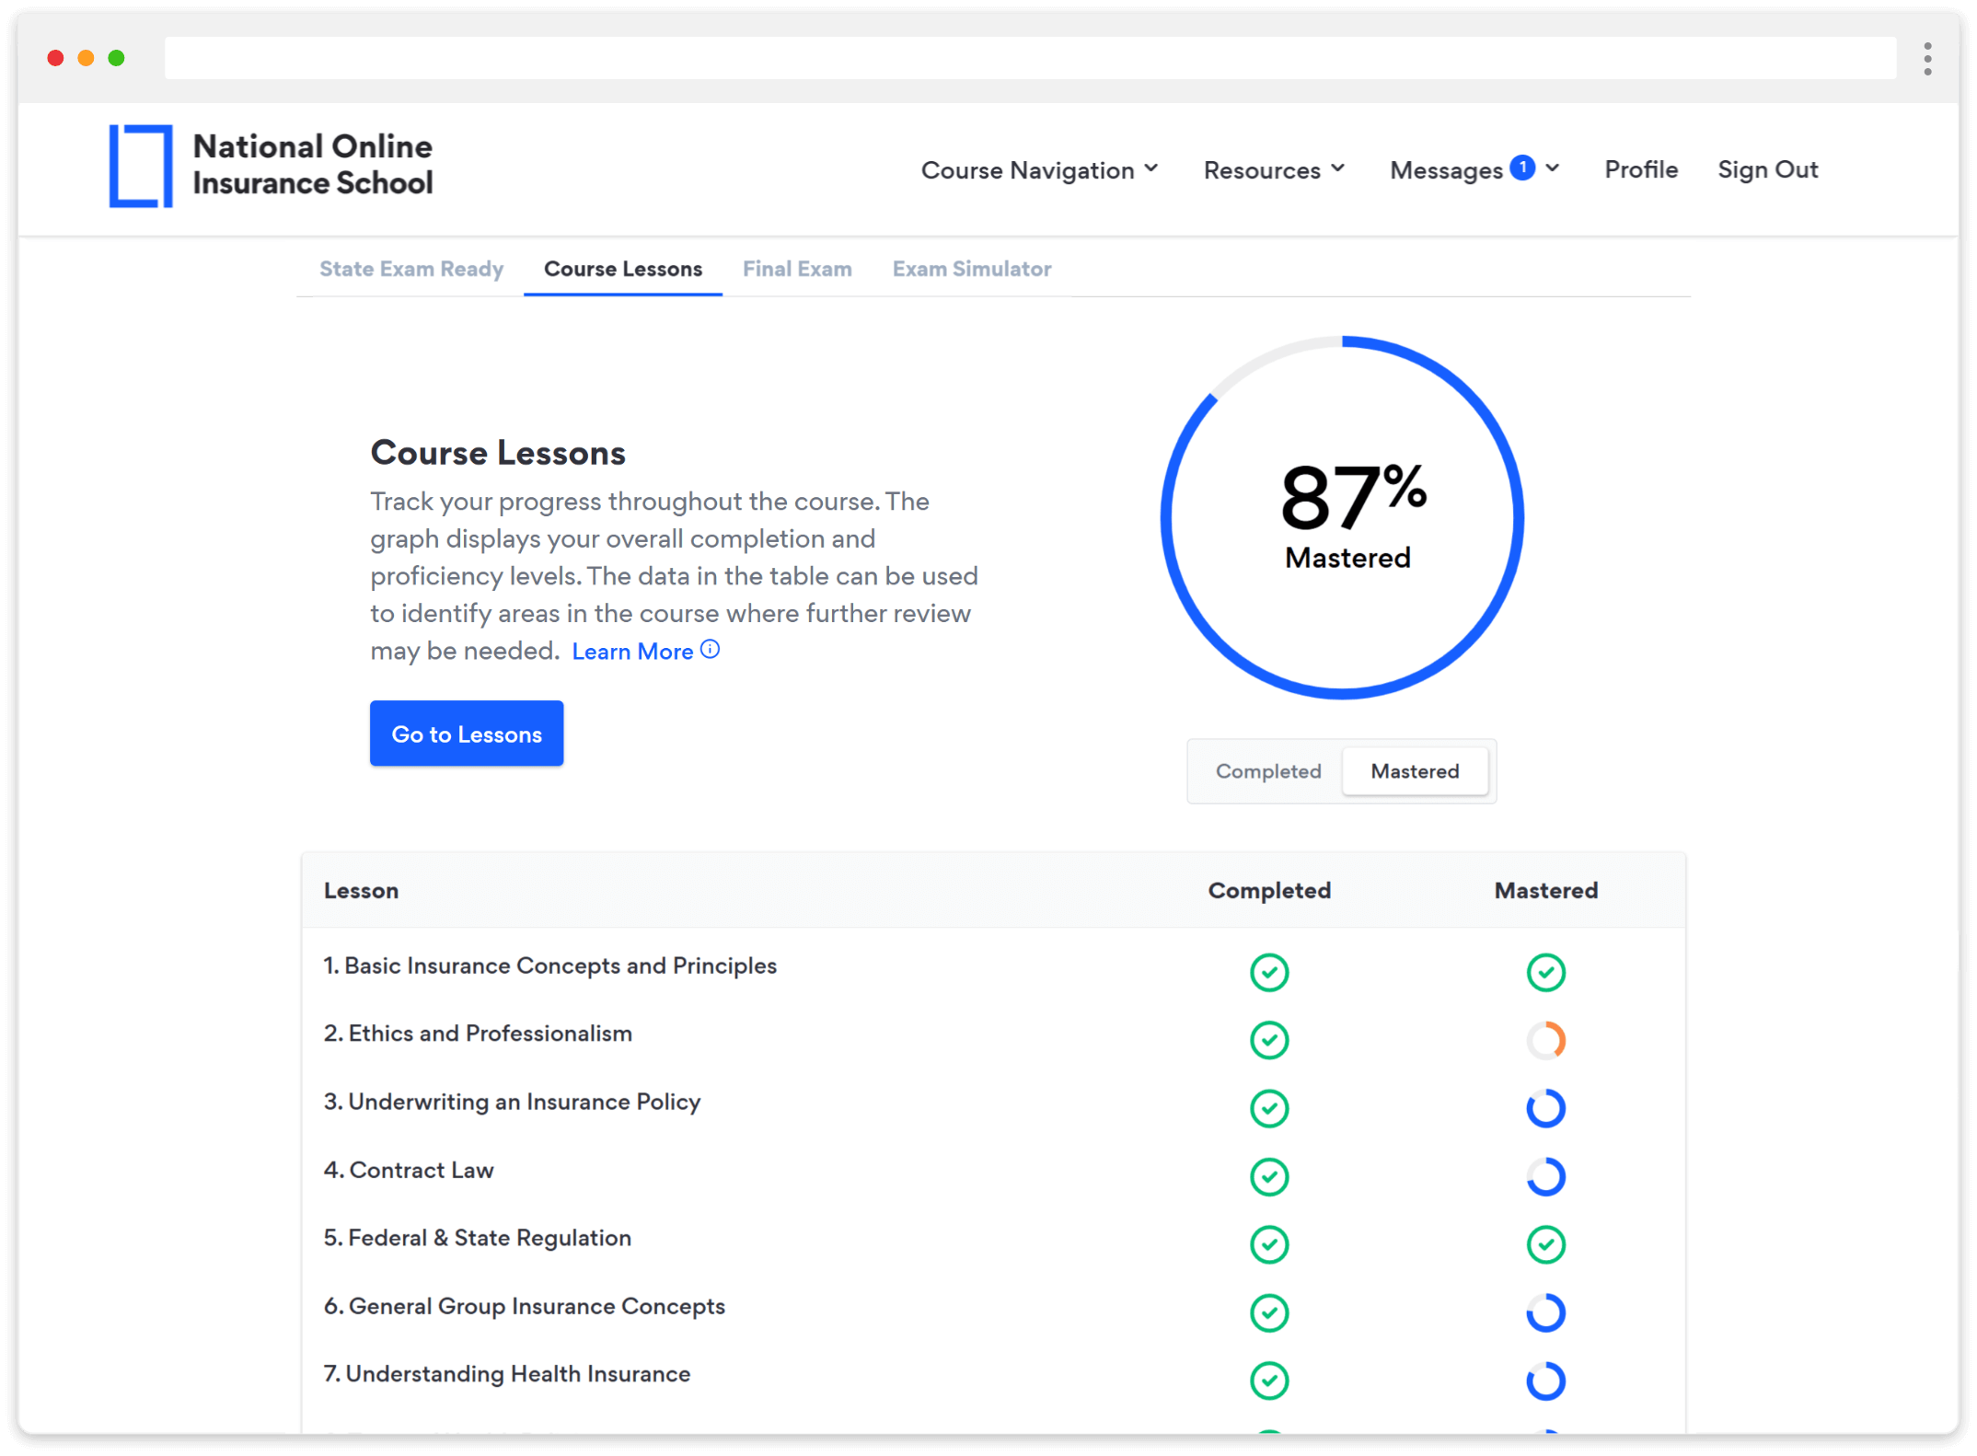
Task: Click the mastery ring for Understanding Health Insurance
Action: tap(1545, 1381)
